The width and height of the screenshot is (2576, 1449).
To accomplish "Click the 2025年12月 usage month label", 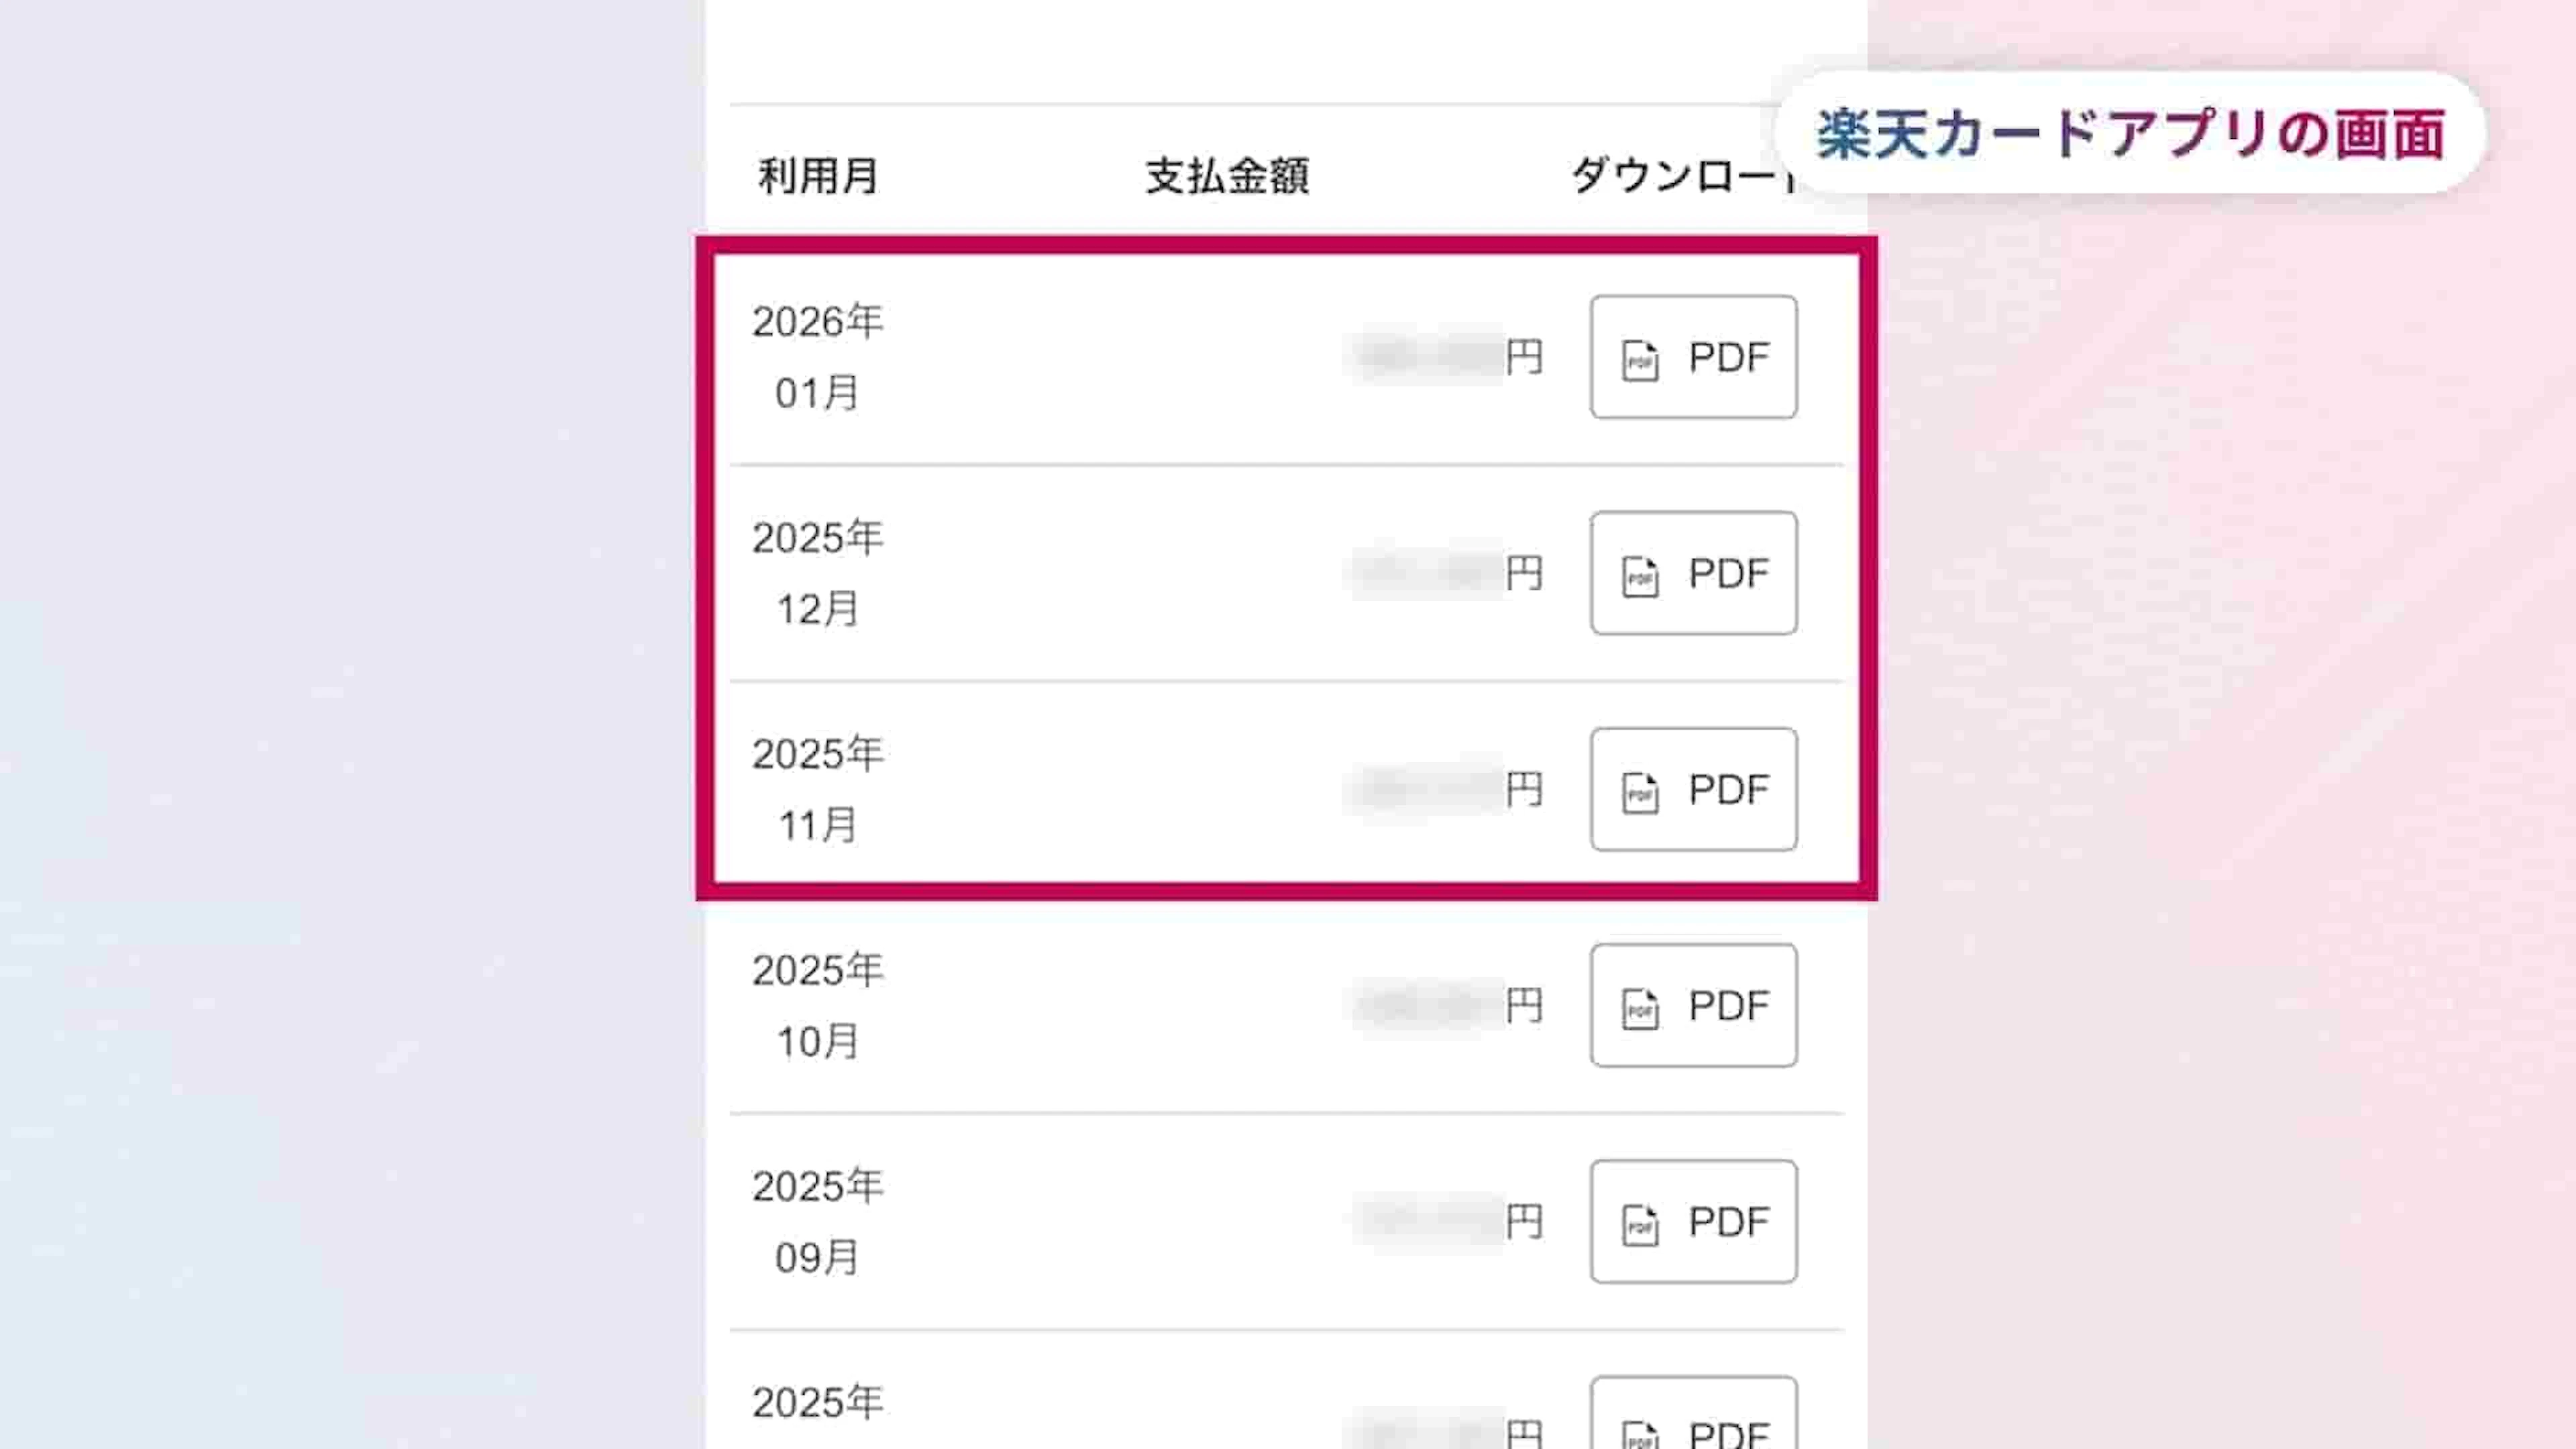I will 817,573.
